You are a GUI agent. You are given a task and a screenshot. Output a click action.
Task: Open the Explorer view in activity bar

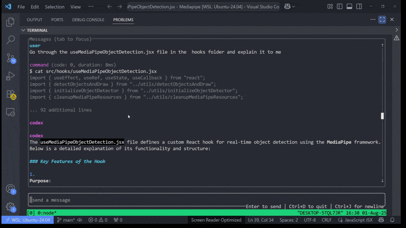pos(10,22)
